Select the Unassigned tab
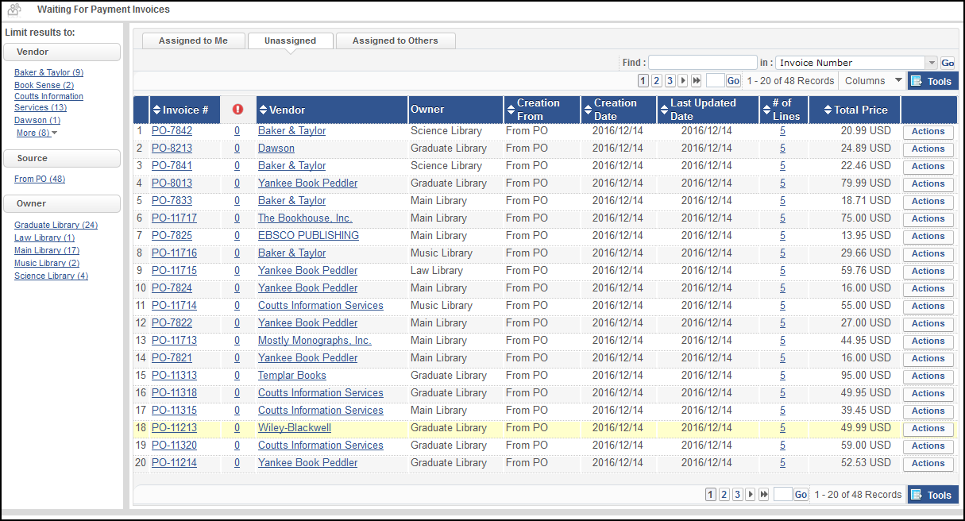The image size is (965, 521). click(290, 41)
